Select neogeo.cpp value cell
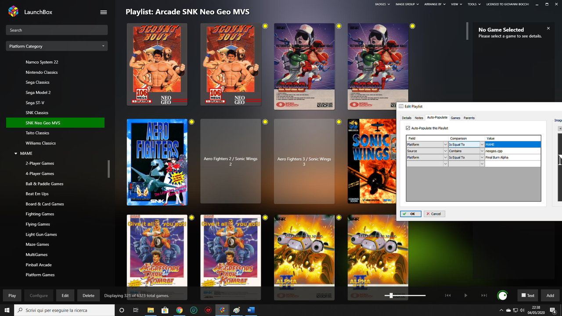 [512, 151]
